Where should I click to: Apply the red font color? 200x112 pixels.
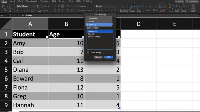coord(45,11)
